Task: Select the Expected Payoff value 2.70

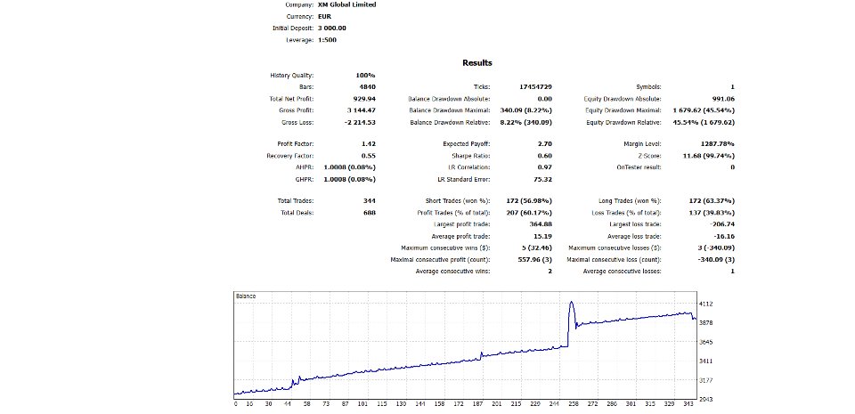Action: (545, 144)
